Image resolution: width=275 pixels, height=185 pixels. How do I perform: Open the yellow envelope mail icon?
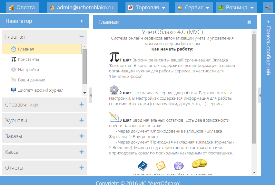click(161, 166)
